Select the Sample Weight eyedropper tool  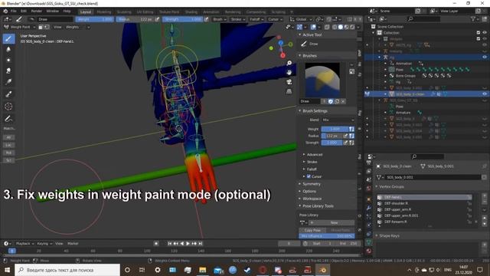(x=8, y=94)
